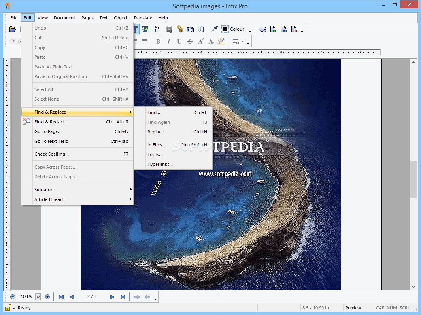The height and width of the screenshot is (315, 421).
Task: Open the File menu
Action: (14, 18)
